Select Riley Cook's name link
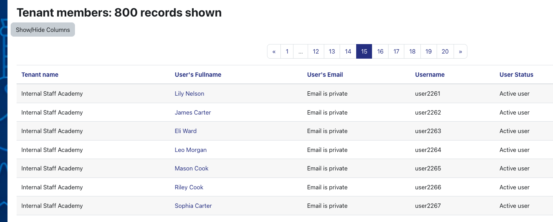The height and width of the screenshot is (222, 553). (x=189, y=187)
